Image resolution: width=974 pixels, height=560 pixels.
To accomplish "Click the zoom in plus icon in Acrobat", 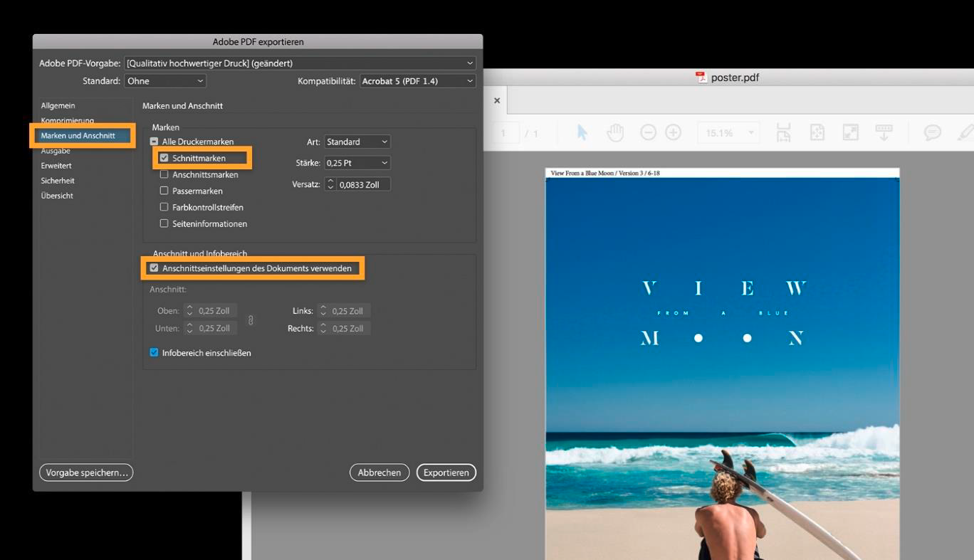I will 673,132.
